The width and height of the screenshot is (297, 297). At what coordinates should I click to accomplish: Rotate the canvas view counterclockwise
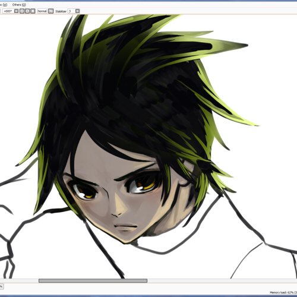[x=22, y=11]
